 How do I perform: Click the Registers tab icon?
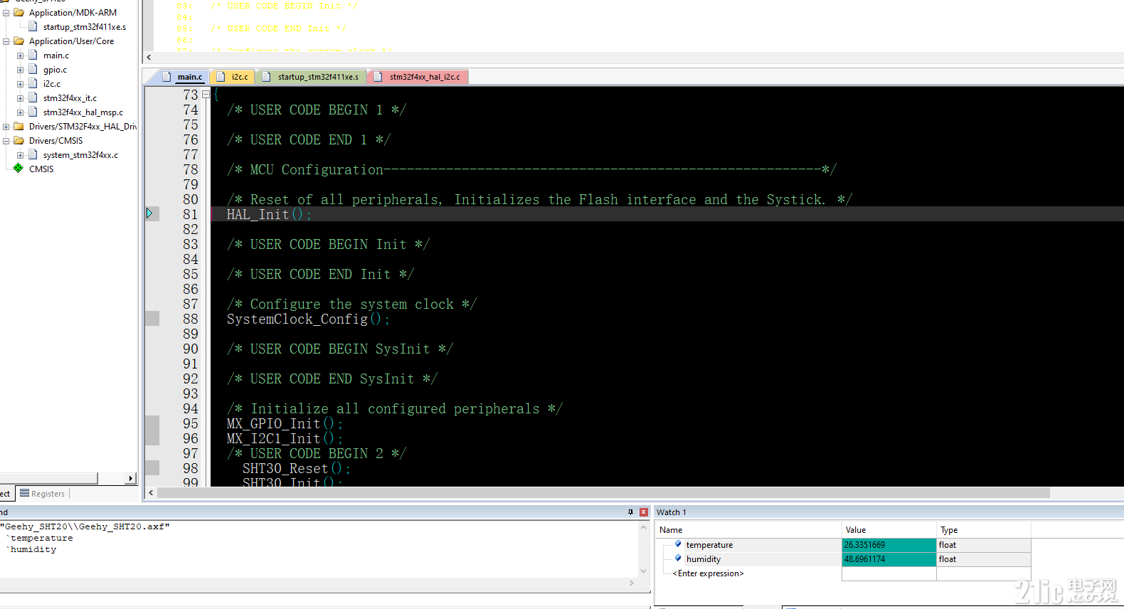pyautogui.click(x=25, y=493)
